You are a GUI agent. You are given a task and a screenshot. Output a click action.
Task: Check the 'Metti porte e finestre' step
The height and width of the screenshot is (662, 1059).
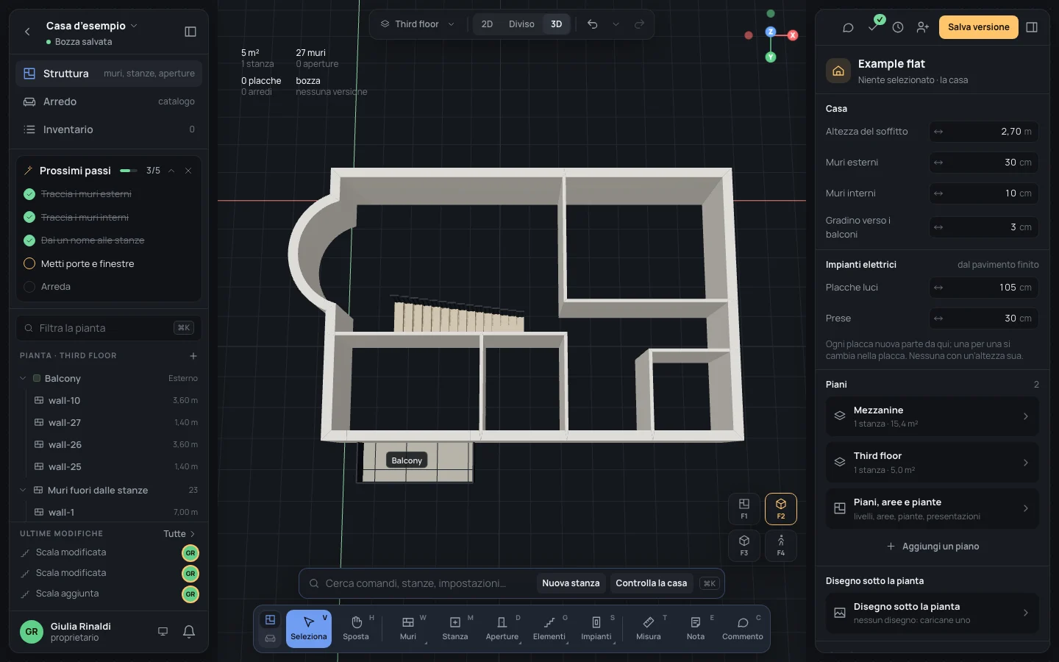click(x=29, y=263)
